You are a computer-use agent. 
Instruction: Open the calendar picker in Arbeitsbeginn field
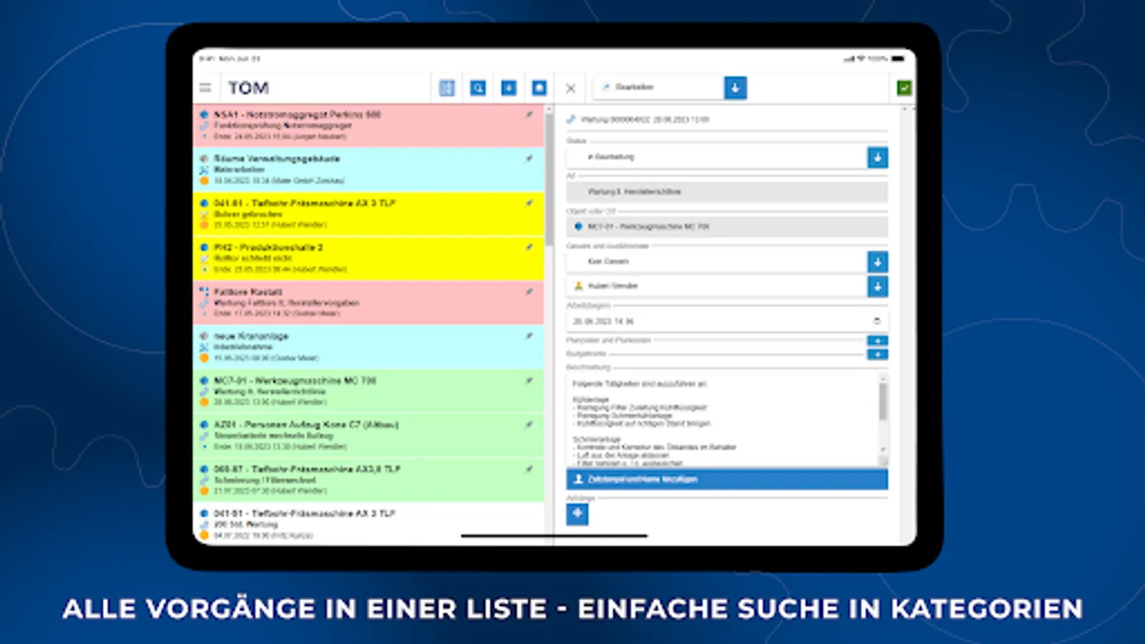tap(877, 321)
